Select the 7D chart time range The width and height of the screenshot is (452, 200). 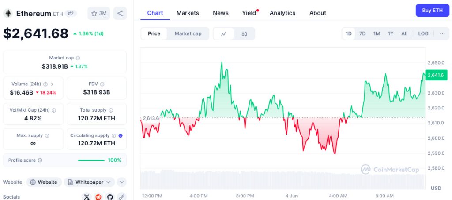pos(362,34)
